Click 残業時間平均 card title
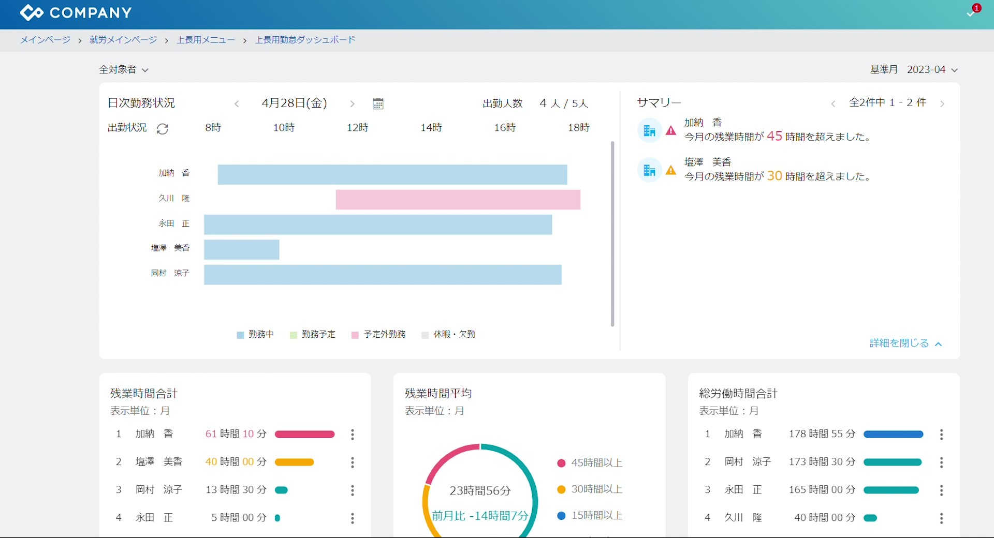This screenshot has width=994, height=538. pos(438,394)
